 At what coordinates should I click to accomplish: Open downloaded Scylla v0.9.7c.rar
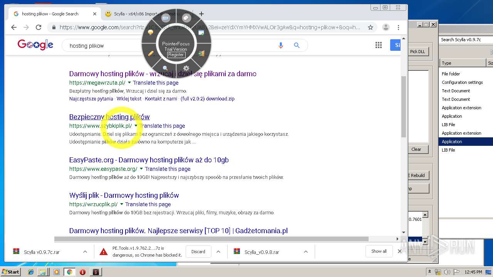42,252
